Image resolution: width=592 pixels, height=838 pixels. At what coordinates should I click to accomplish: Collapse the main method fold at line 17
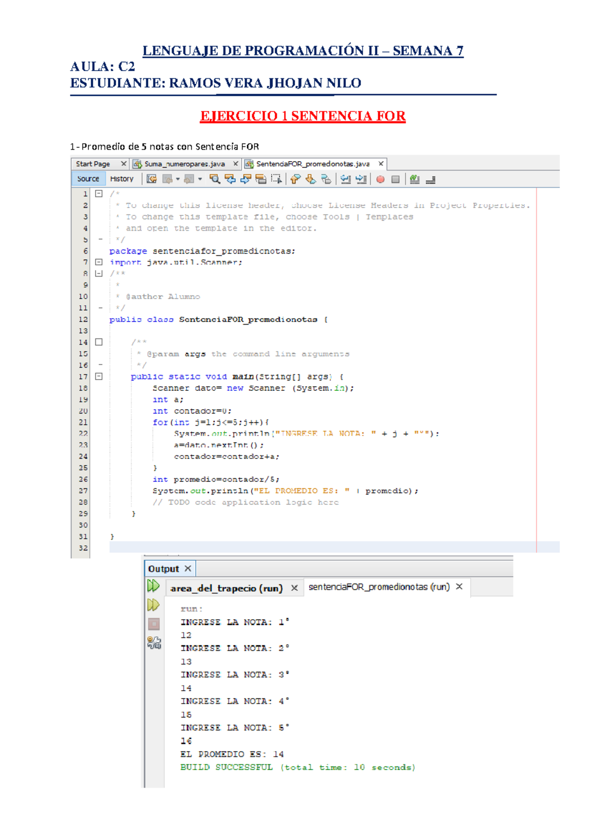99,377
